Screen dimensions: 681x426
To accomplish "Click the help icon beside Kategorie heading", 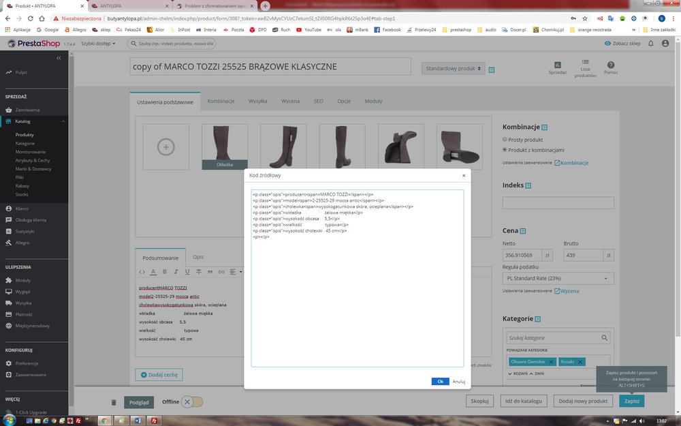I will (x=538, y=319).
